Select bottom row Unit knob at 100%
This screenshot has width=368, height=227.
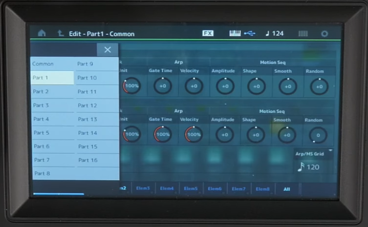pyautogui.click(x=131, y=134)
